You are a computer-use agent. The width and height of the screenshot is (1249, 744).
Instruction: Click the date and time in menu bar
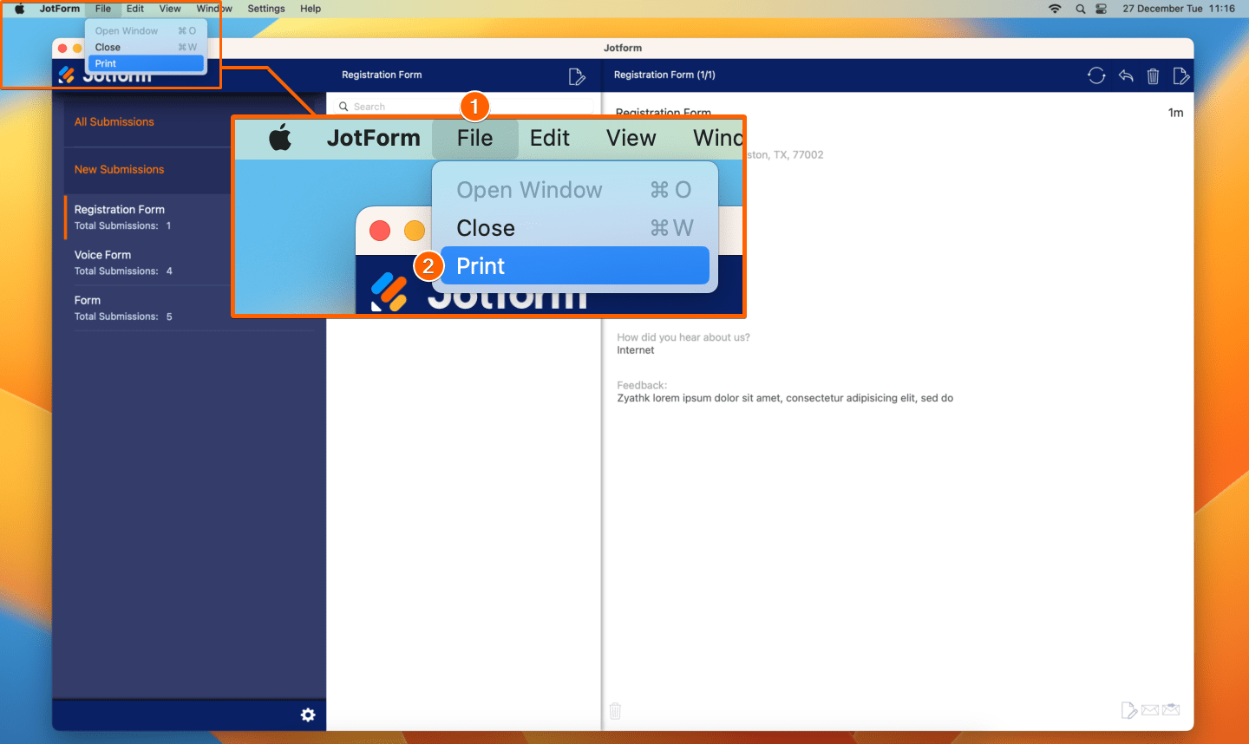click(1179, 9)
